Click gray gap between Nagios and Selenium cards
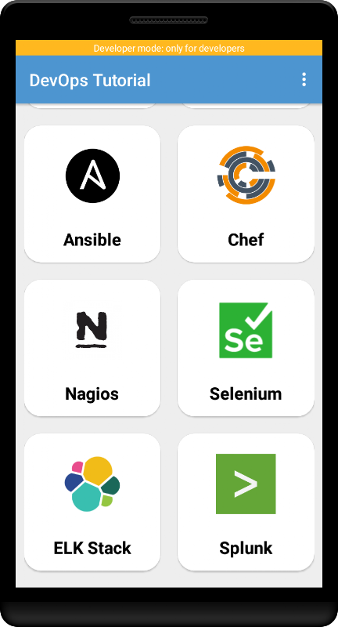 [169, 348]
